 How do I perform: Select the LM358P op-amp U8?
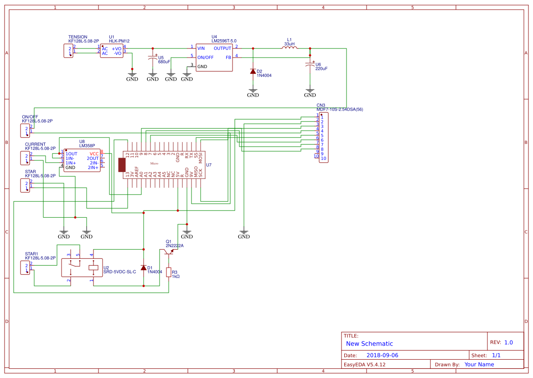[x=82, y=160]
